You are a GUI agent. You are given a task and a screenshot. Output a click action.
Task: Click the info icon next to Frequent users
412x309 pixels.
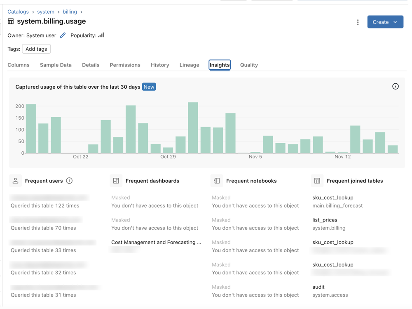(70, 180)
